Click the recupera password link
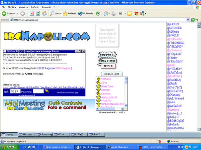Image resolution: width=201 pixels, height=150 pixels. click(26, 95)
